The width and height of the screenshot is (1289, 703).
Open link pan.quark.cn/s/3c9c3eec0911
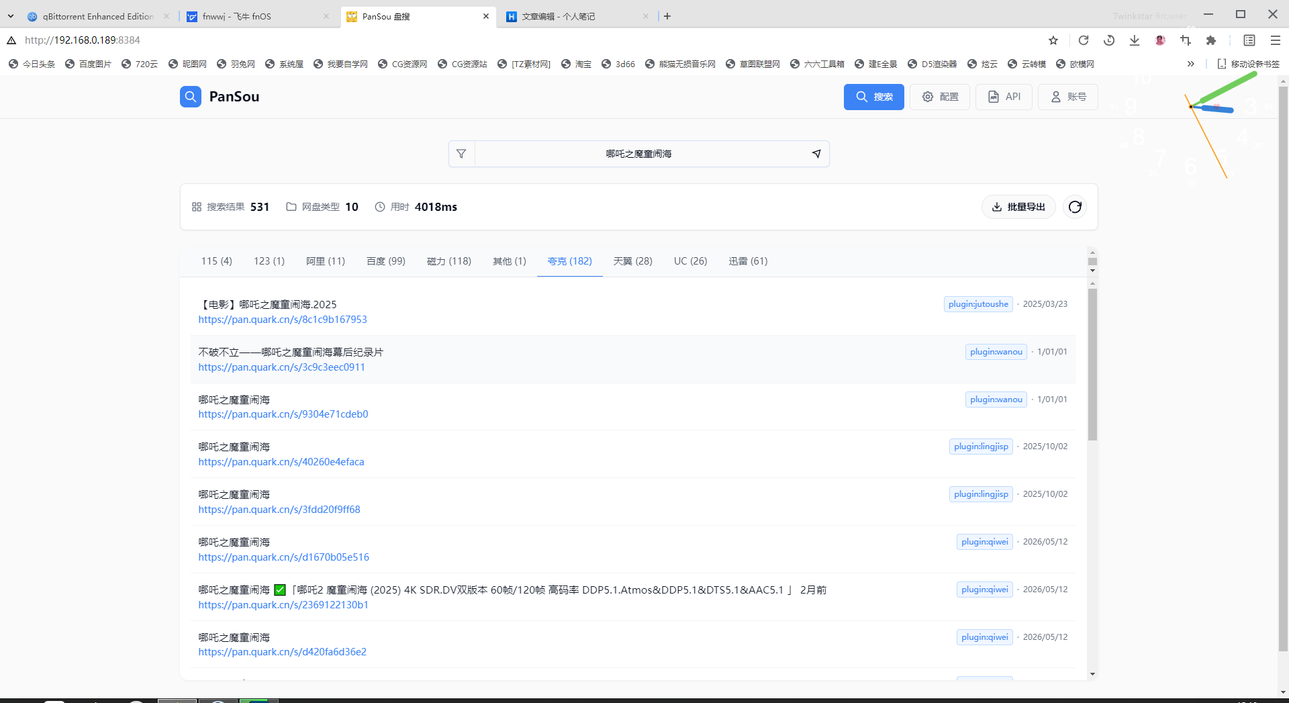click(282, 367)
